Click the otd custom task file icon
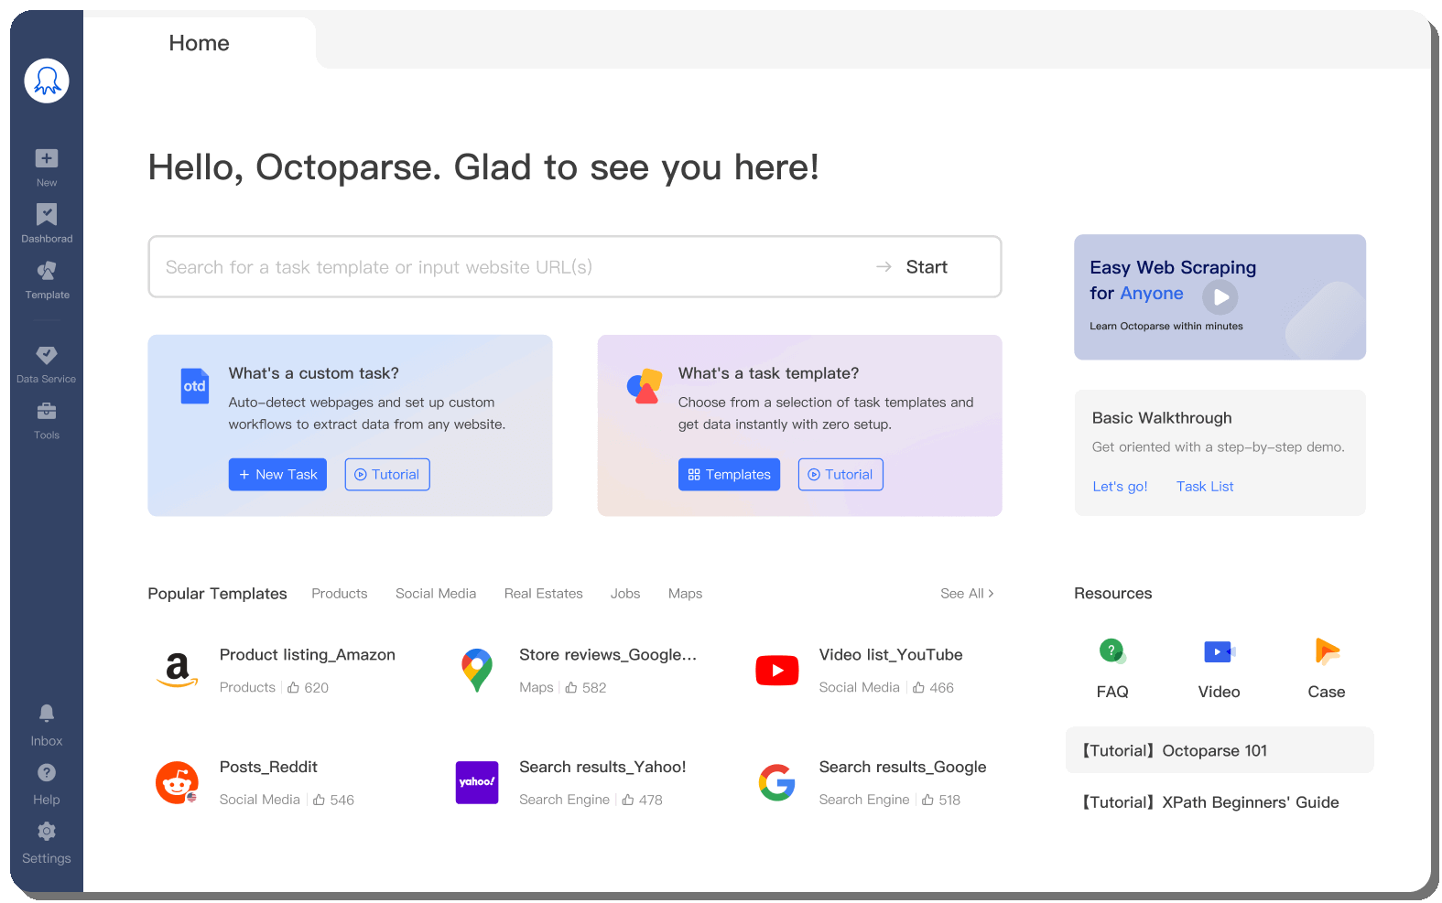This screenshot has width=1442, height=903. point(194,386)
